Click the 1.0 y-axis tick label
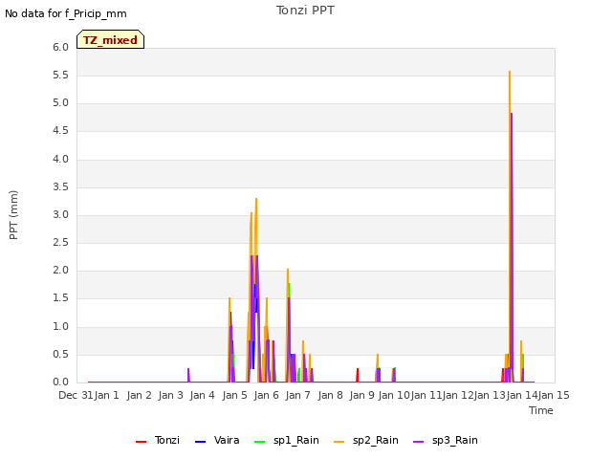 (x=60, y=327)
